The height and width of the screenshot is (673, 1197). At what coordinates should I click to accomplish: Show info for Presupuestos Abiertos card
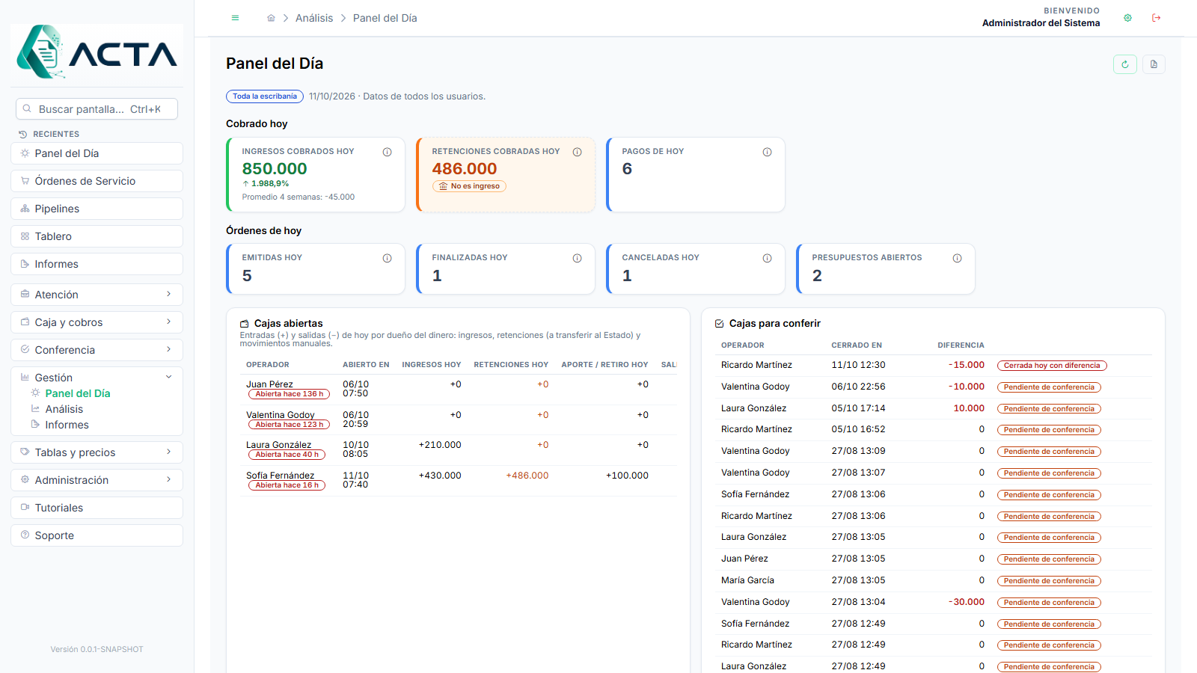(958, 258)
